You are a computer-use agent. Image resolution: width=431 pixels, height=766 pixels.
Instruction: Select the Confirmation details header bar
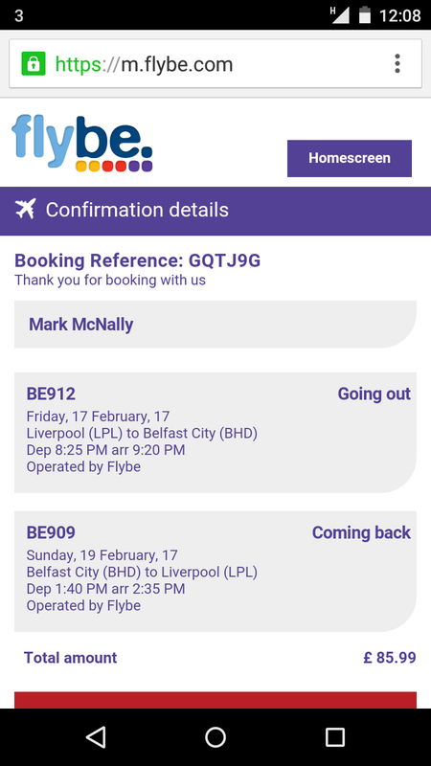tap(215, 211)
